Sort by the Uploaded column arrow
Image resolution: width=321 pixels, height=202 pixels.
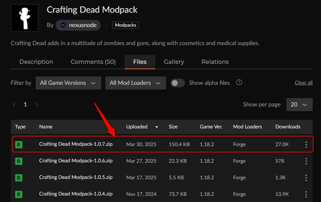[x=157, y=127]
